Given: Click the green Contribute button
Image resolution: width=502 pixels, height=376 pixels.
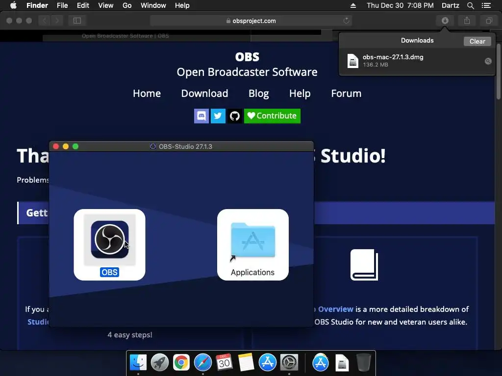Looking at the screenshot, I should tap(272, 116).
